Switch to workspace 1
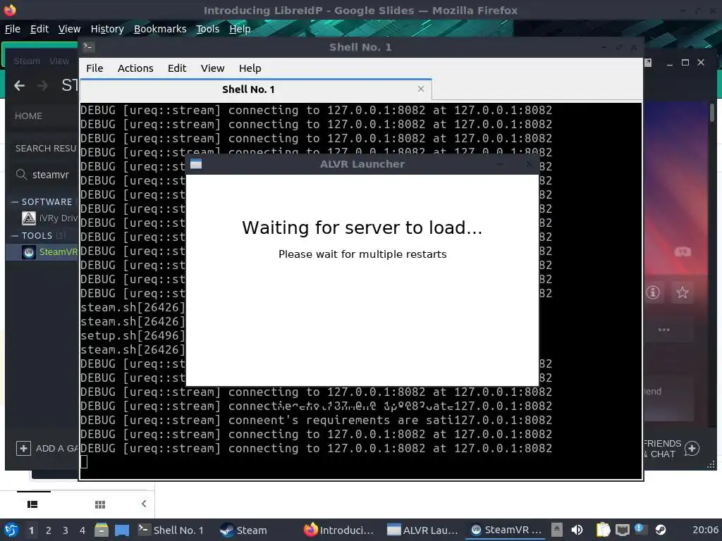The width and height of the screenshot is (722, 541). (x=31, y=530)
